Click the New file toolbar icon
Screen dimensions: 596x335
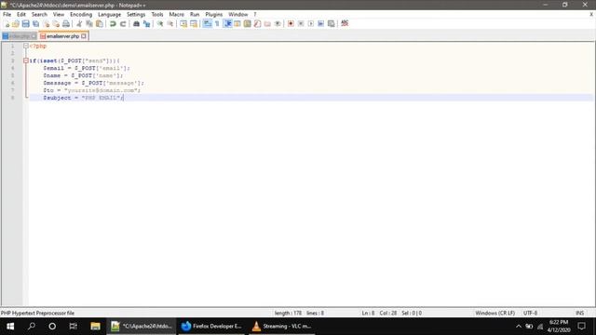point(7,24)
